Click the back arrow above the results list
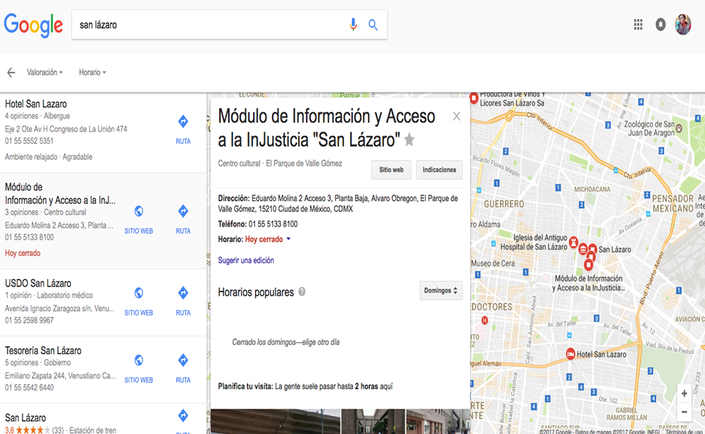This screenshot has width=705, height=434. tap(10, 72)
